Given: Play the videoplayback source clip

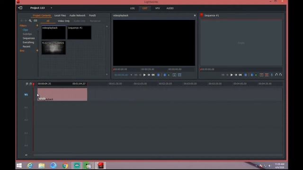Looking at the screenshot, I should click(144, 75).
